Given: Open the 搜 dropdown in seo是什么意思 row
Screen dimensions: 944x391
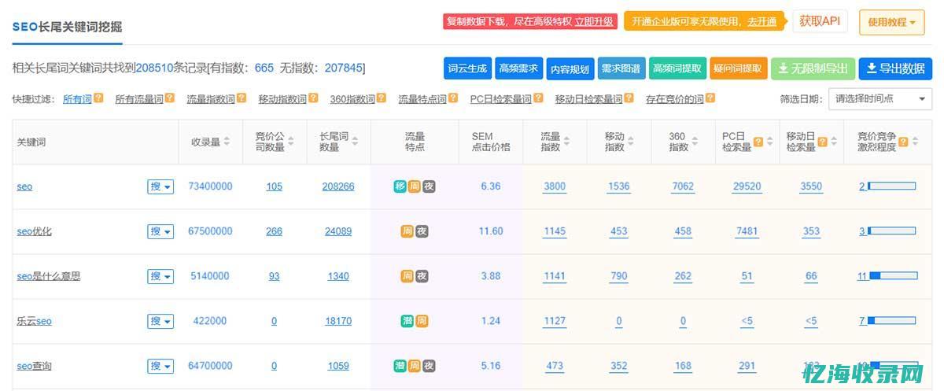Looking at the screenshot, I should tap(160, 276).
